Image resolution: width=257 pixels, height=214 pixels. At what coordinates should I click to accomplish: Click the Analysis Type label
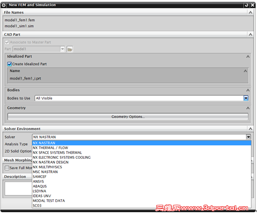(x=16, y=144)
